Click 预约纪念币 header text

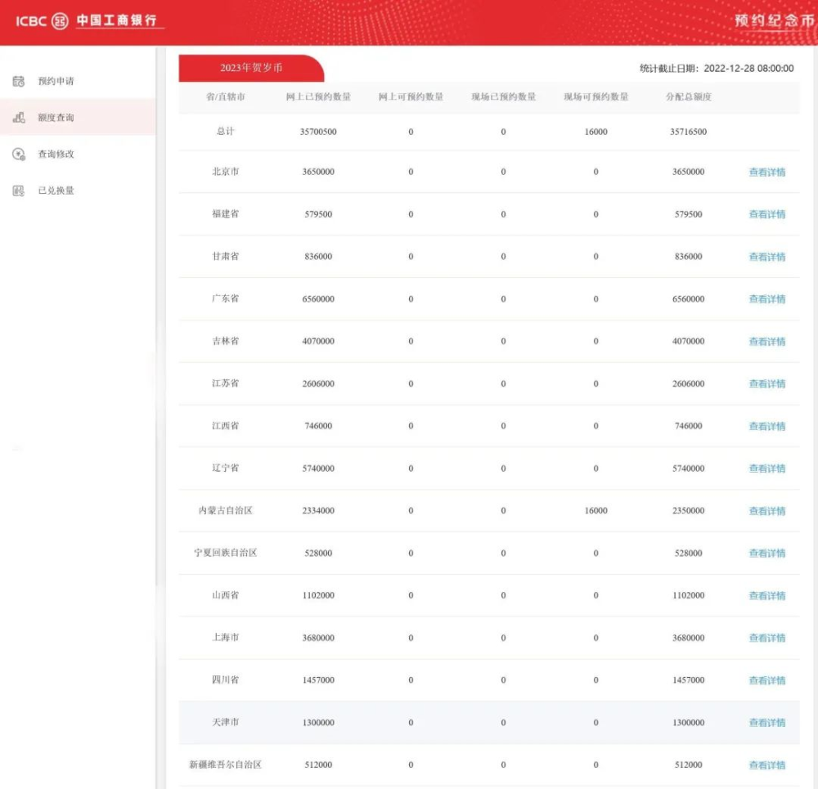point(774,20)
